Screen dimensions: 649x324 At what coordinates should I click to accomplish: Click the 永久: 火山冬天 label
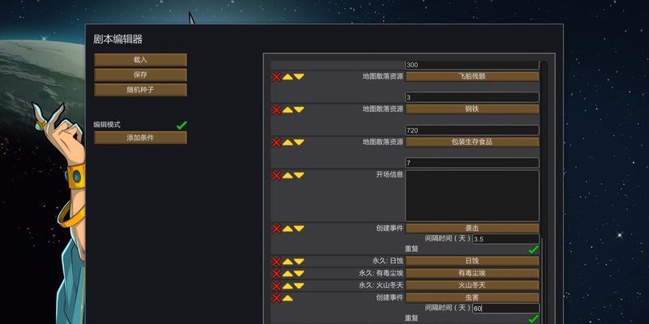pyautogui.click(x=381, y=286)
